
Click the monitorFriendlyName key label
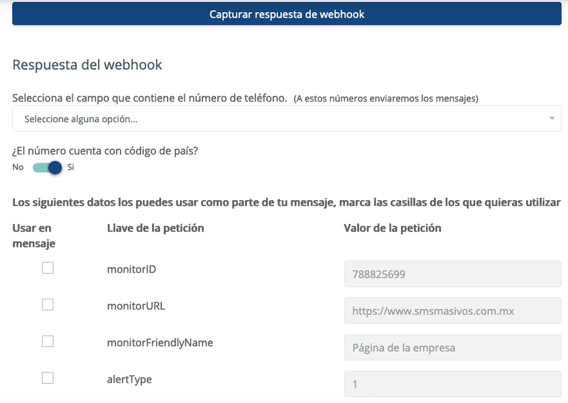coord(160,343)
